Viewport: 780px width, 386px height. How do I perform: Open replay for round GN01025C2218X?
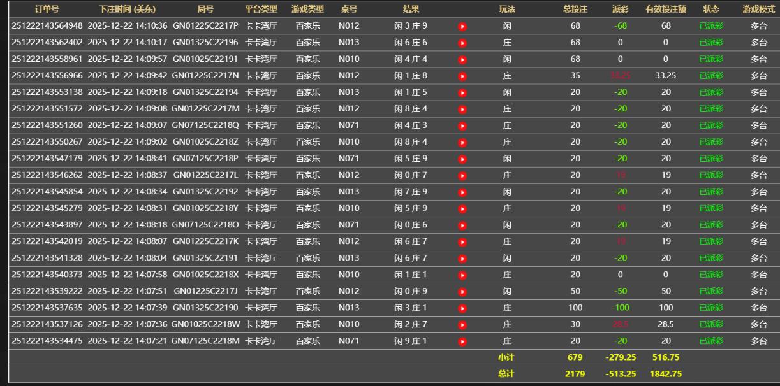tap(462, 275)
